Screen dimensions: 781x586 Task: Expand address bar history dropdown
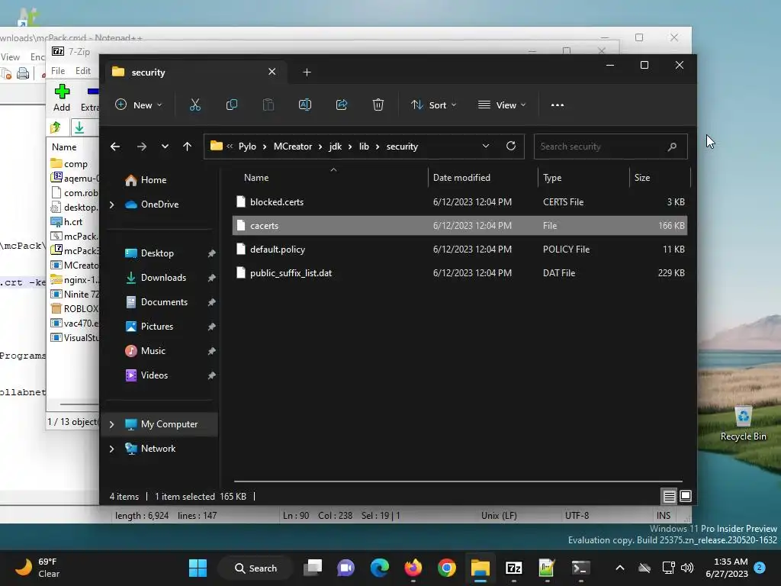486,146
